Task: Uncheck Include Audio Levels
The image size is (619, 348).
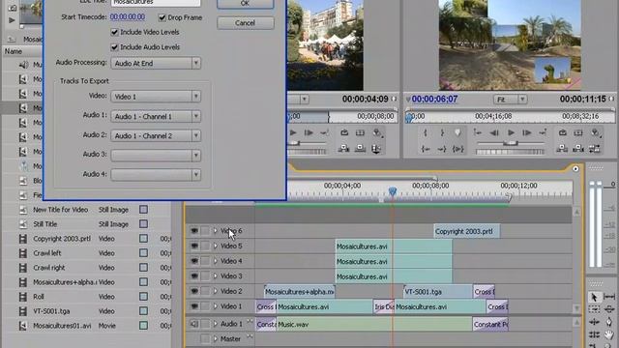Action: 114,47
